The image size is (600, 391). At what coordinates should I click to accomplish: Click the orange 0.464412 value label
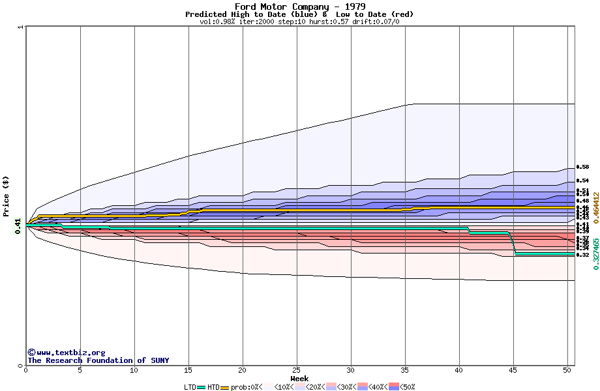click(x=595, y=207)
